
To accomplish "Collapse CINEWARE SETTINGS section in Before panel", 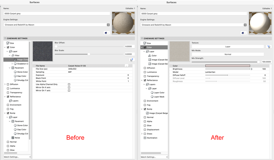I will [5, 38].
